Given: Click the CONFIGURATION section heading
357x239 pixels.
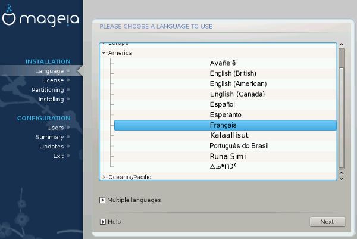Looking at the screenshot, I should point(44,119).
